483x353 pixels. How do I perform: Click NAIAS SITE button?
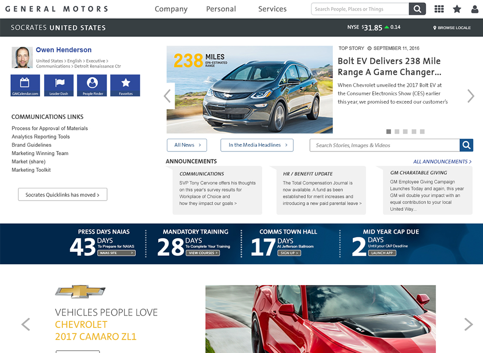pyautogui.click(x=117, y=253)
